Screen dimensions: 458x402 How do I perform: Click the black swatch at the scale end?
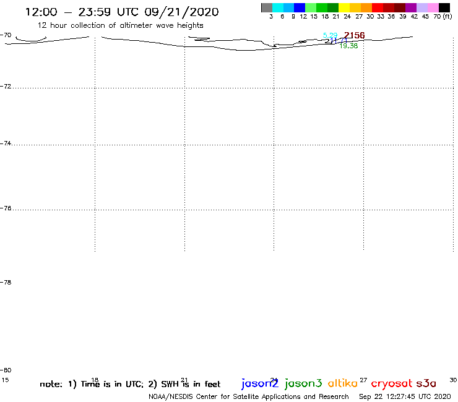click(444, 7)
